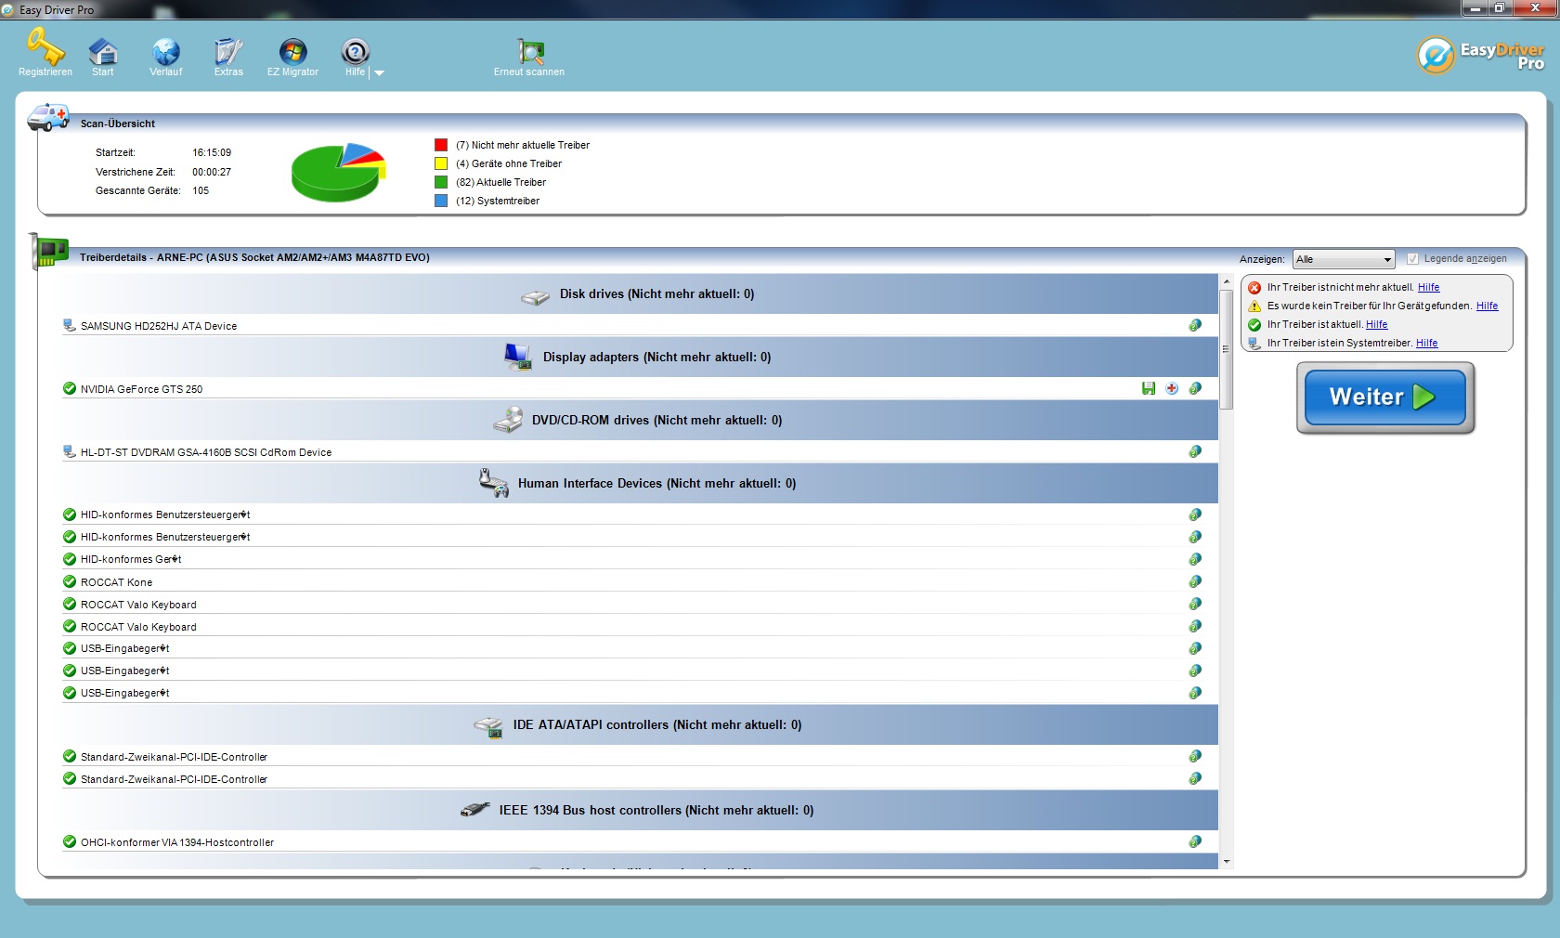This screenshot has width=1560, height=938.
Task: Open the Verlauf globe icon
Action: 166,51
